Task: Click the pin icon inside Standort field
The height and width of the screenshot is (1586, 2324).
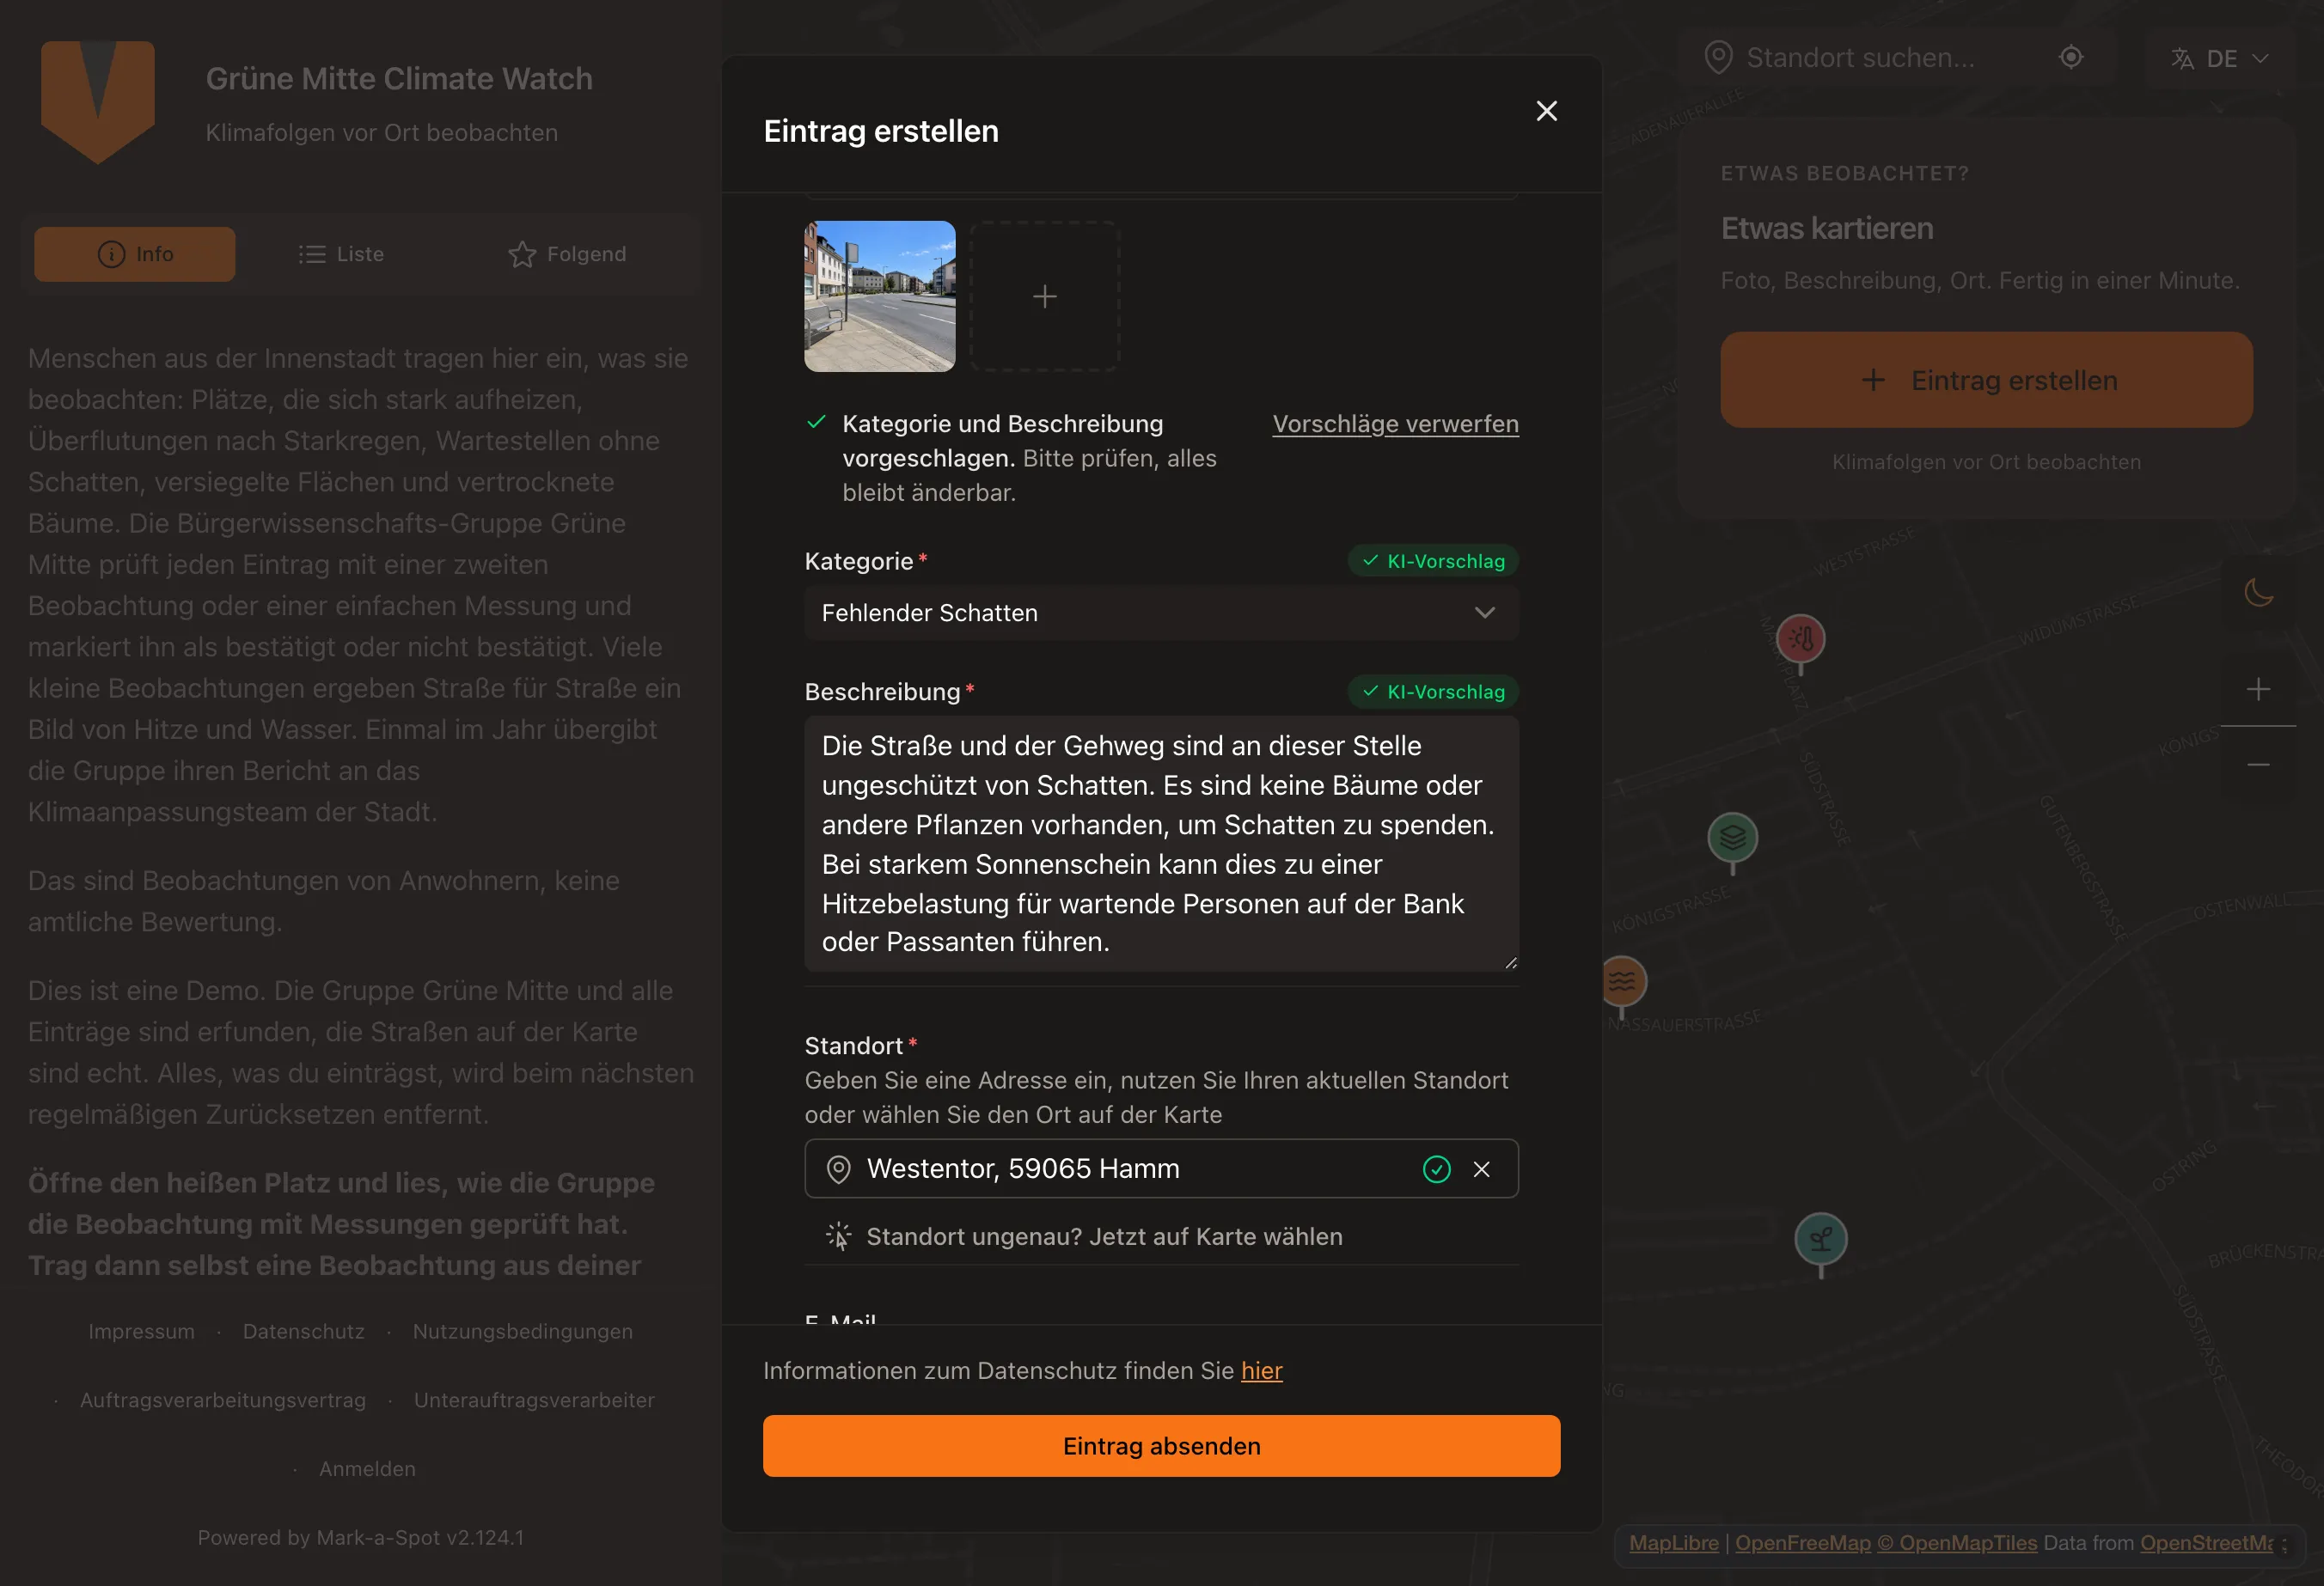Action: (838, 1169)
